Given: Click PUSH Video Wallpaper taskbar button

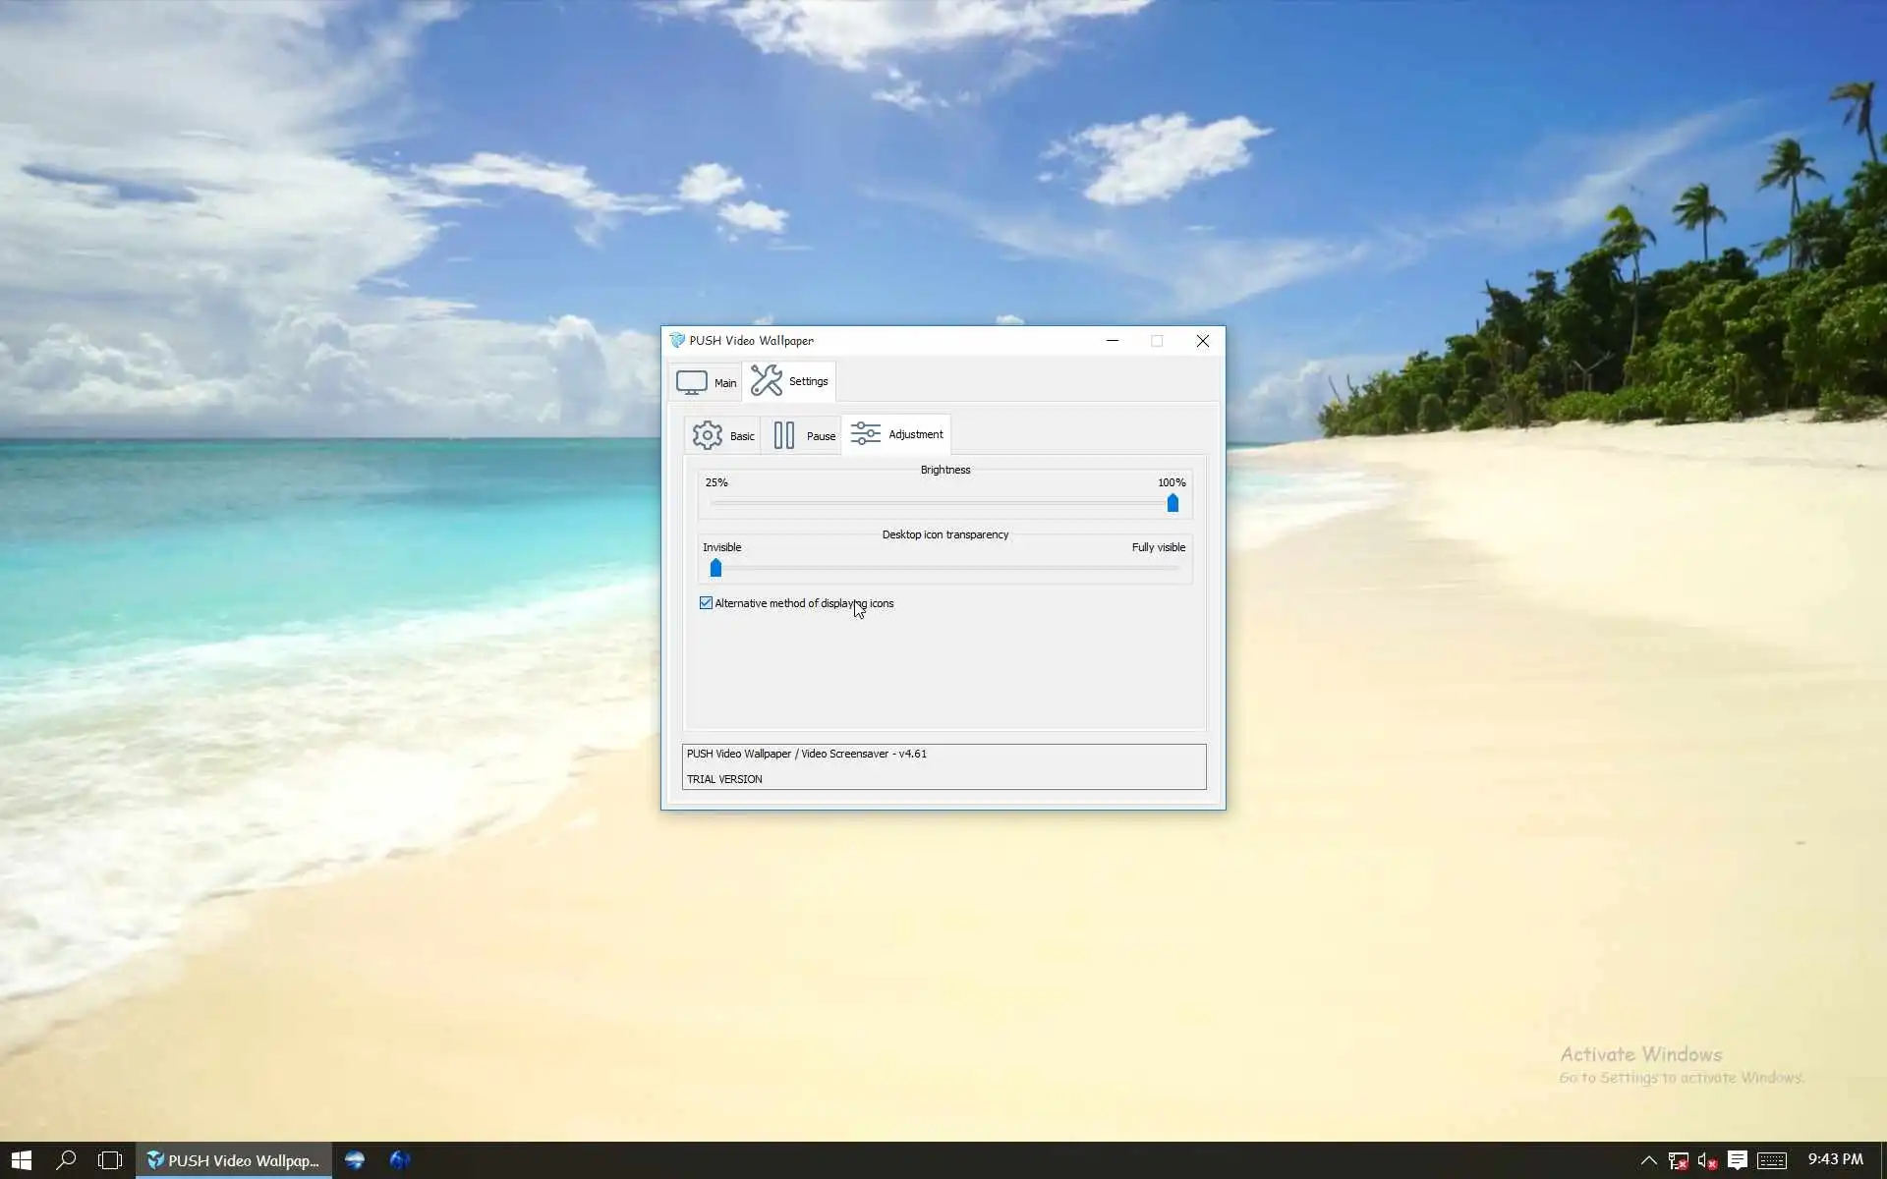Looking at the screenshot, I should click(234, 1160).
